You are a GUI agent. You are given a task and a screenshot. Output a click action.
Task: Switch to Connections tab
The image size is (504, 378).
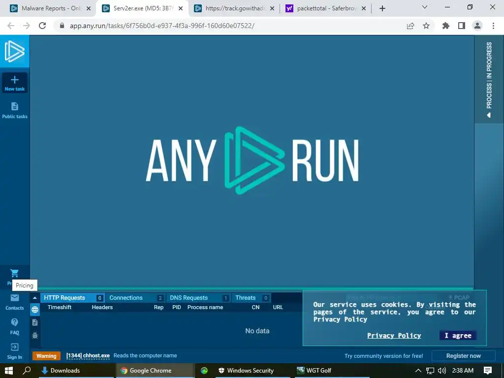tap(136, 298)
